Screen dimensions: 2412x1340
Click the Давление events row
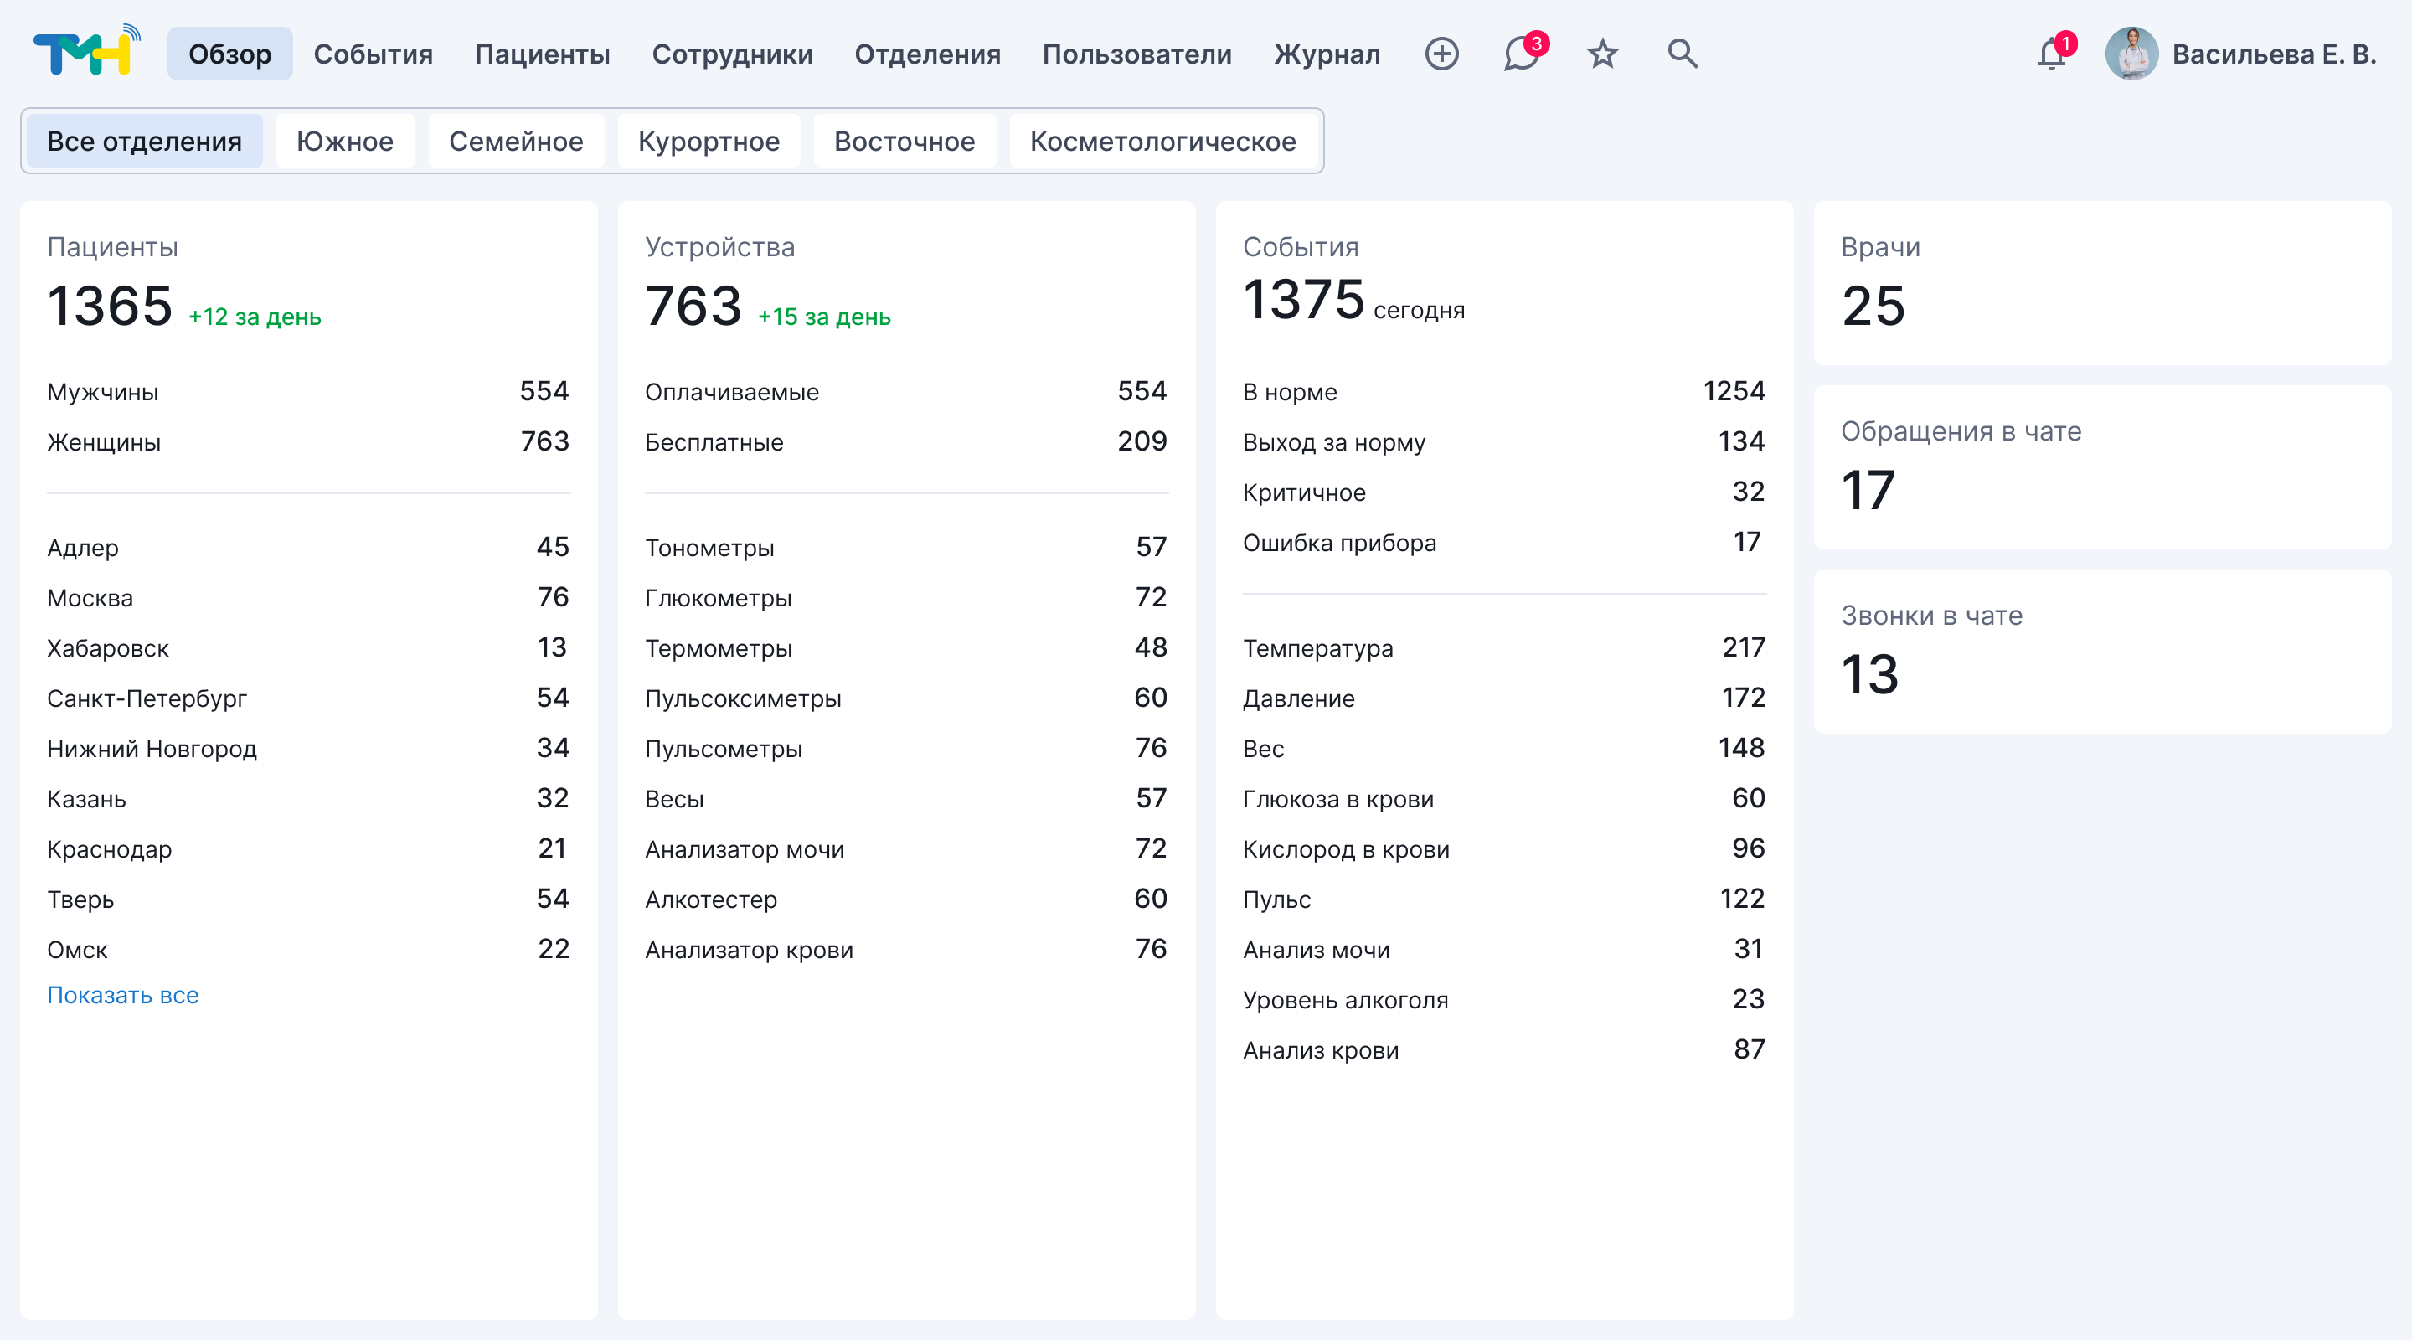tap(1504, 698)
